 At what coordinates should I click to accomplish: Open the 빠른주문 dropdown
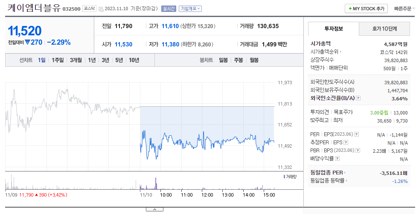[x=404, y=9]
